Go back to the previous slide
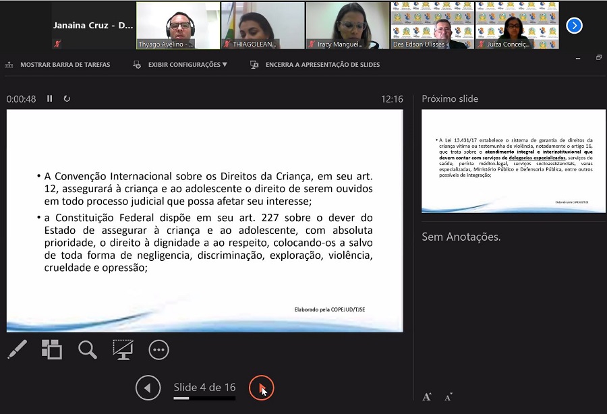 point(148,388)
